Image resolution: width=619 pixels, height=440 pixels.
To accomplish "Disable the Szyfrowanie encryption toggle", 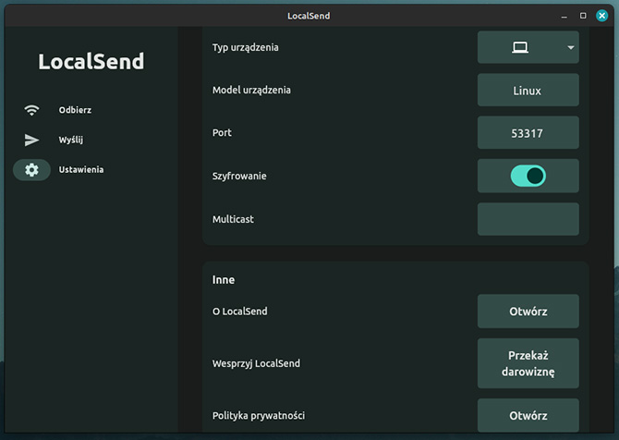I will [528, 176].
